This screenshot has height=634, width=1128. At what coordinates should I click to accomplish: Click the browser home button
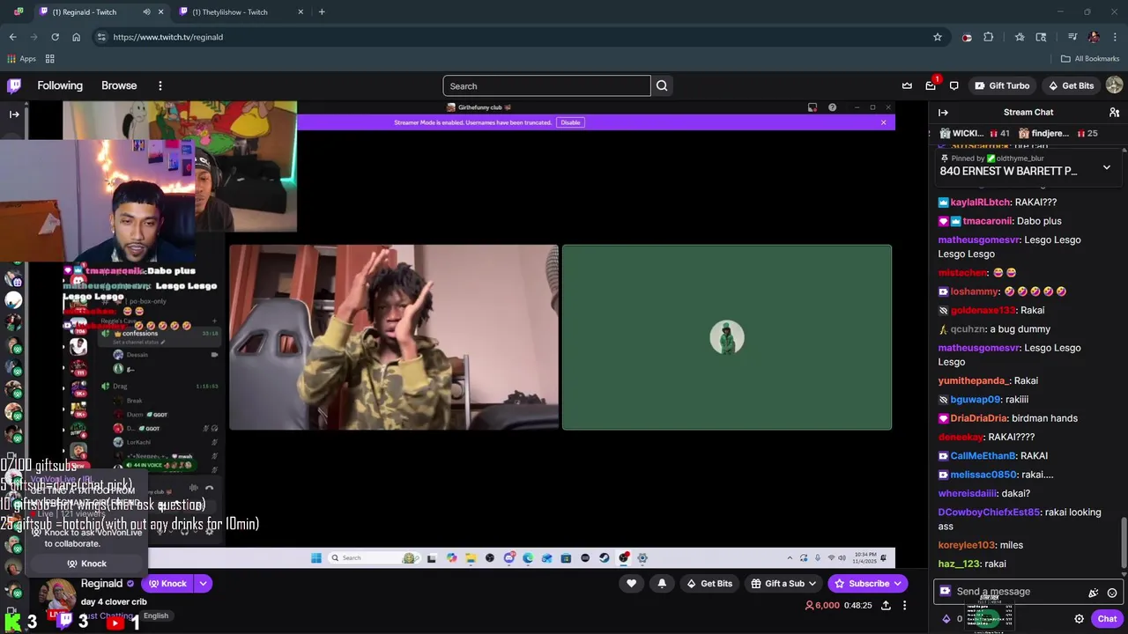tap(77, 37)
